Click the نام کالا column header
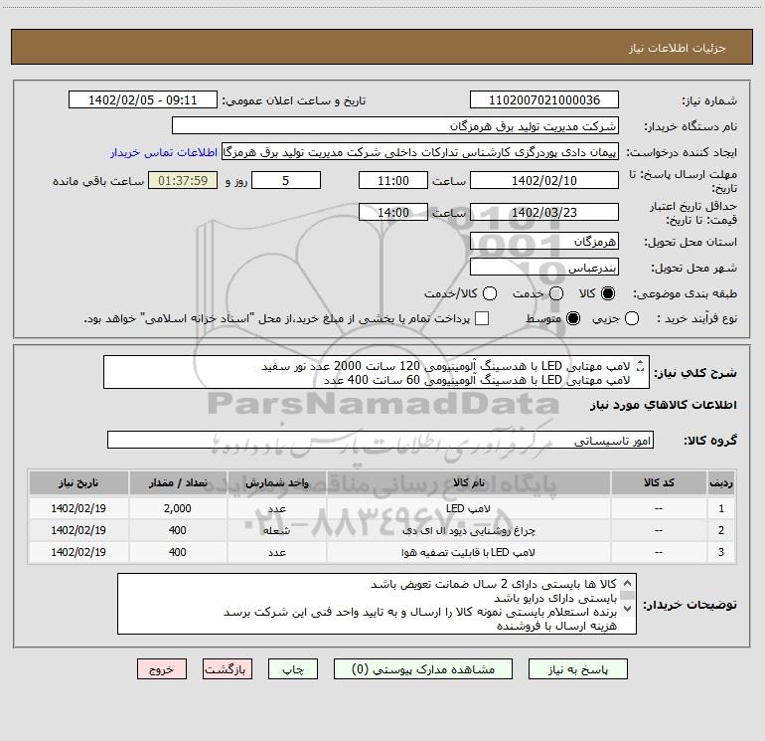Screen dimensions: 765x741 (x=468, y=482)
